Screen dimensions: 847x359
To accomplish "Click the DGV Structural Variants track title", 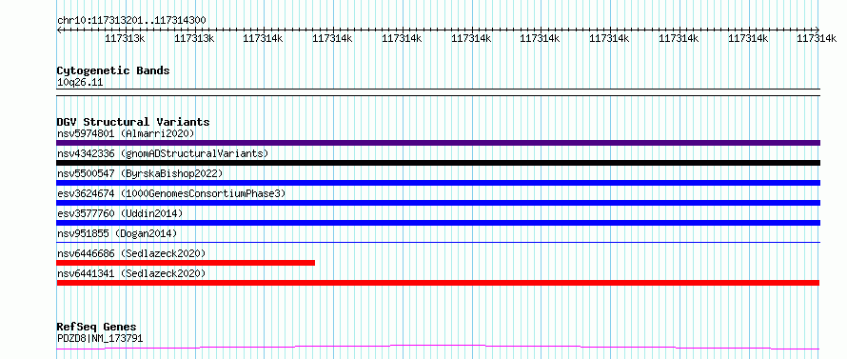I will [133, 122].
